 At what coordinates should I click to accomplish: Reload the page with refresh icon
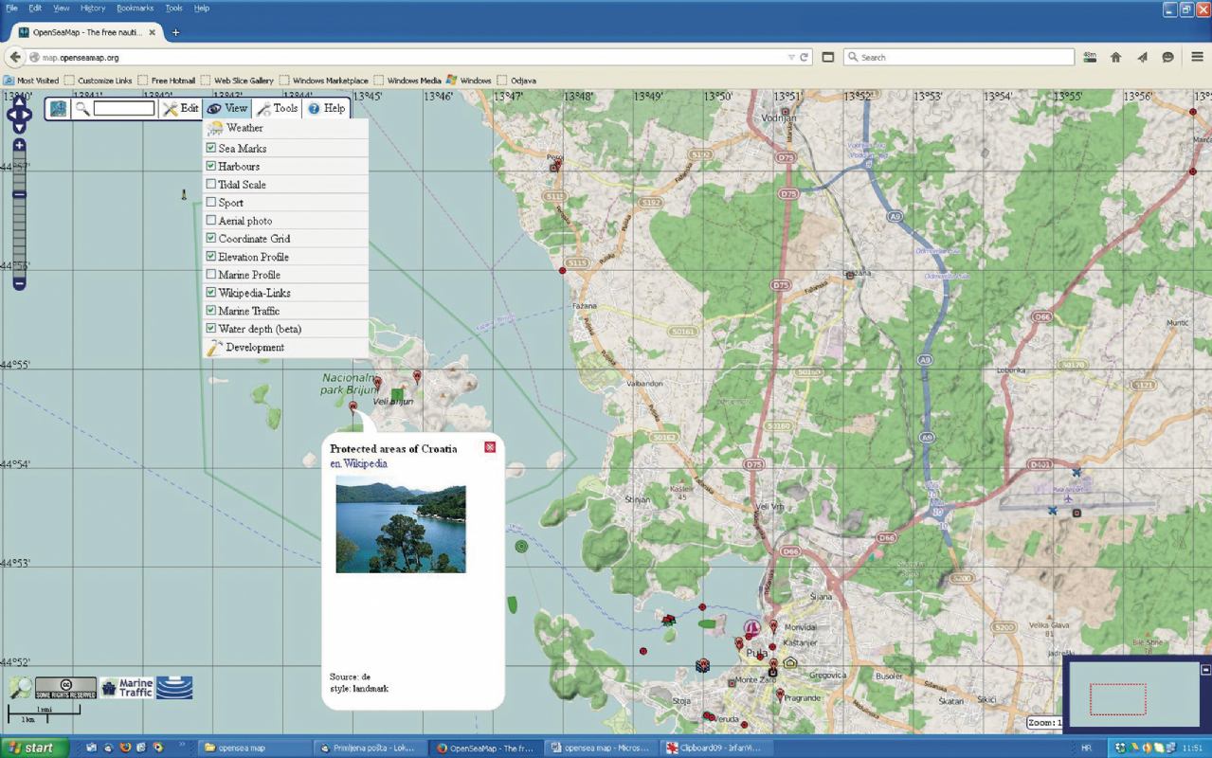coord(805,58)
